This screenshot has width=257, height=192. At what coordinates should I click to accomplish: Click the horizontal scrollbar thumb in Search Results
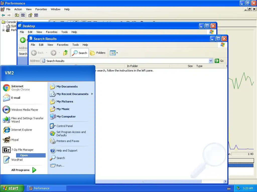click(148, 181)
